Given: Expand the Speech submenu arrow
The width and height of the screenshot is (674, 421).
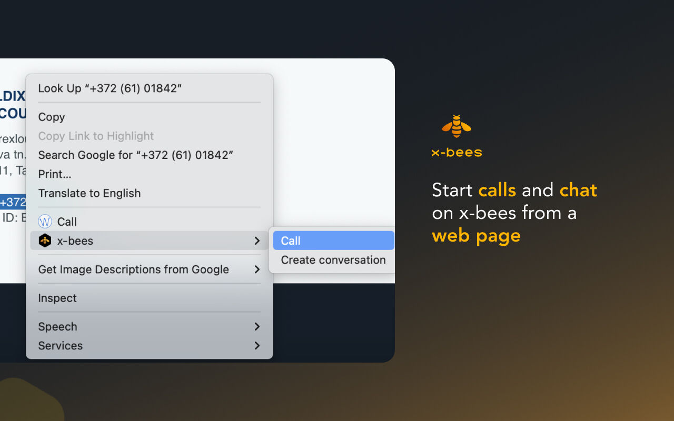Looking at the screenshot, I should click(x=257, y=327).
